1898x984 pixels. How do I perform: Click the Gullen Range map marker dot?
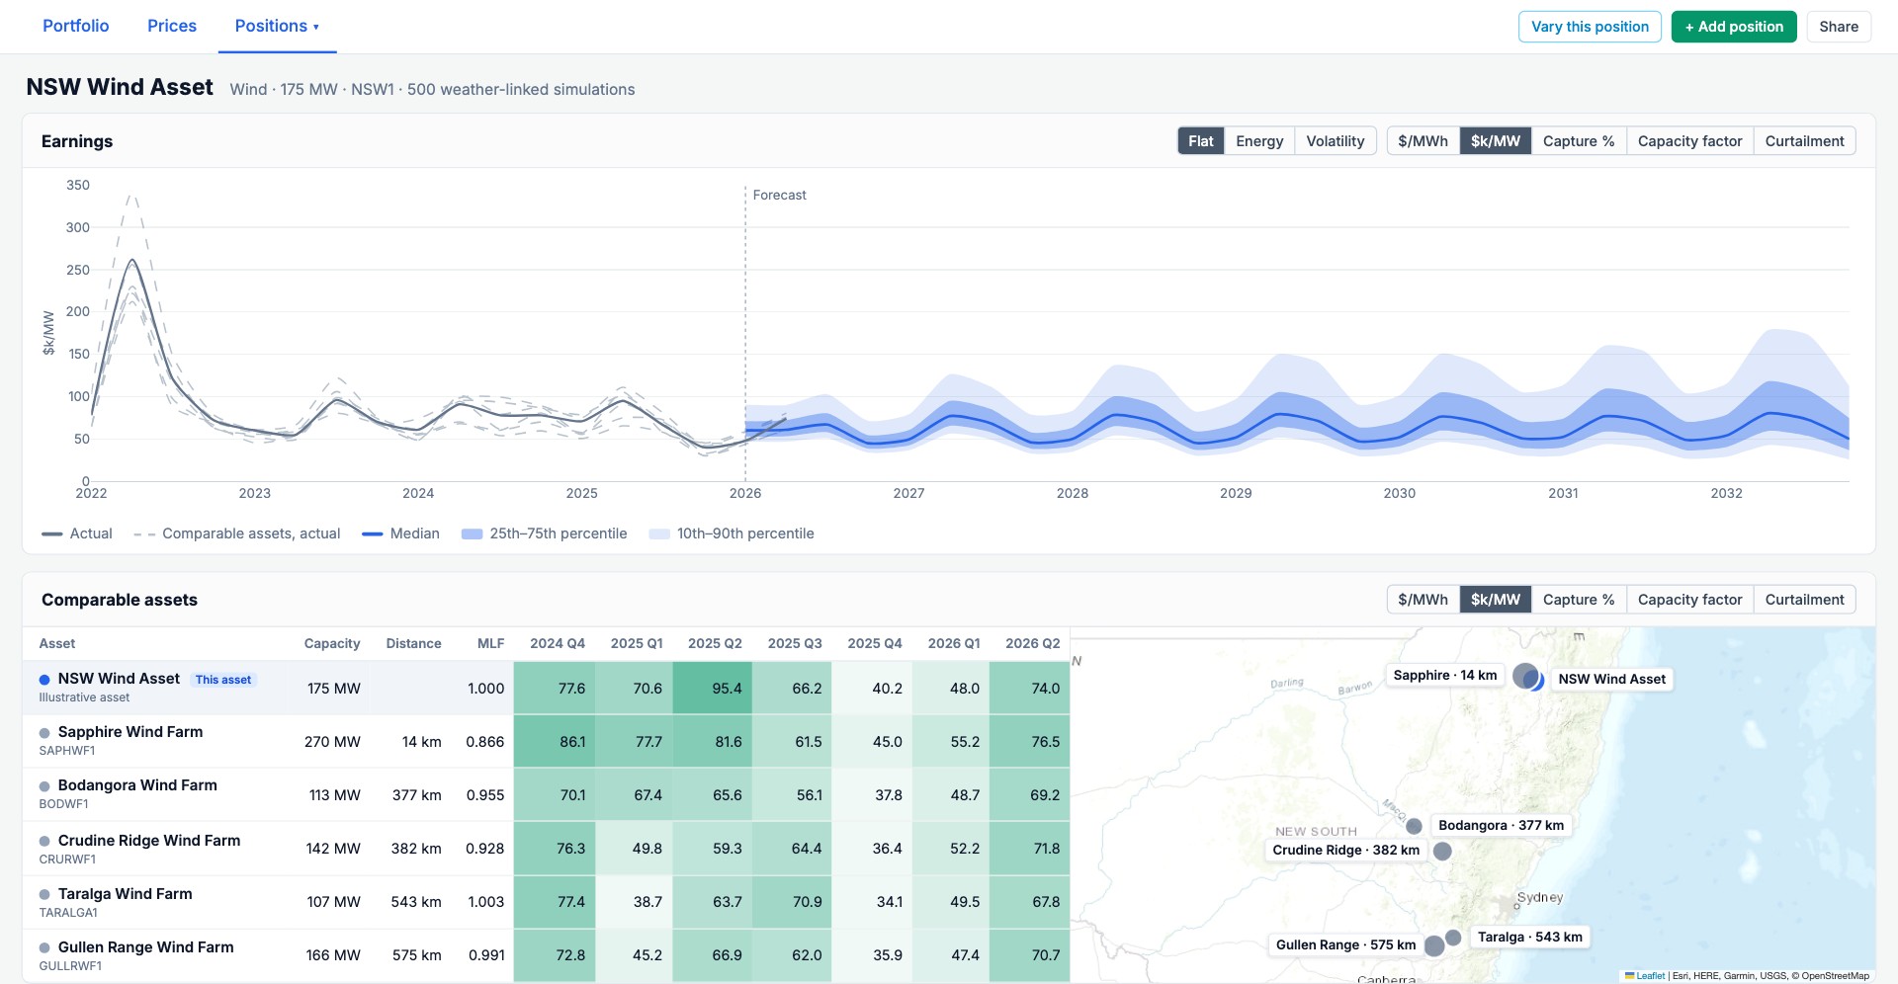coord(1434,945)
